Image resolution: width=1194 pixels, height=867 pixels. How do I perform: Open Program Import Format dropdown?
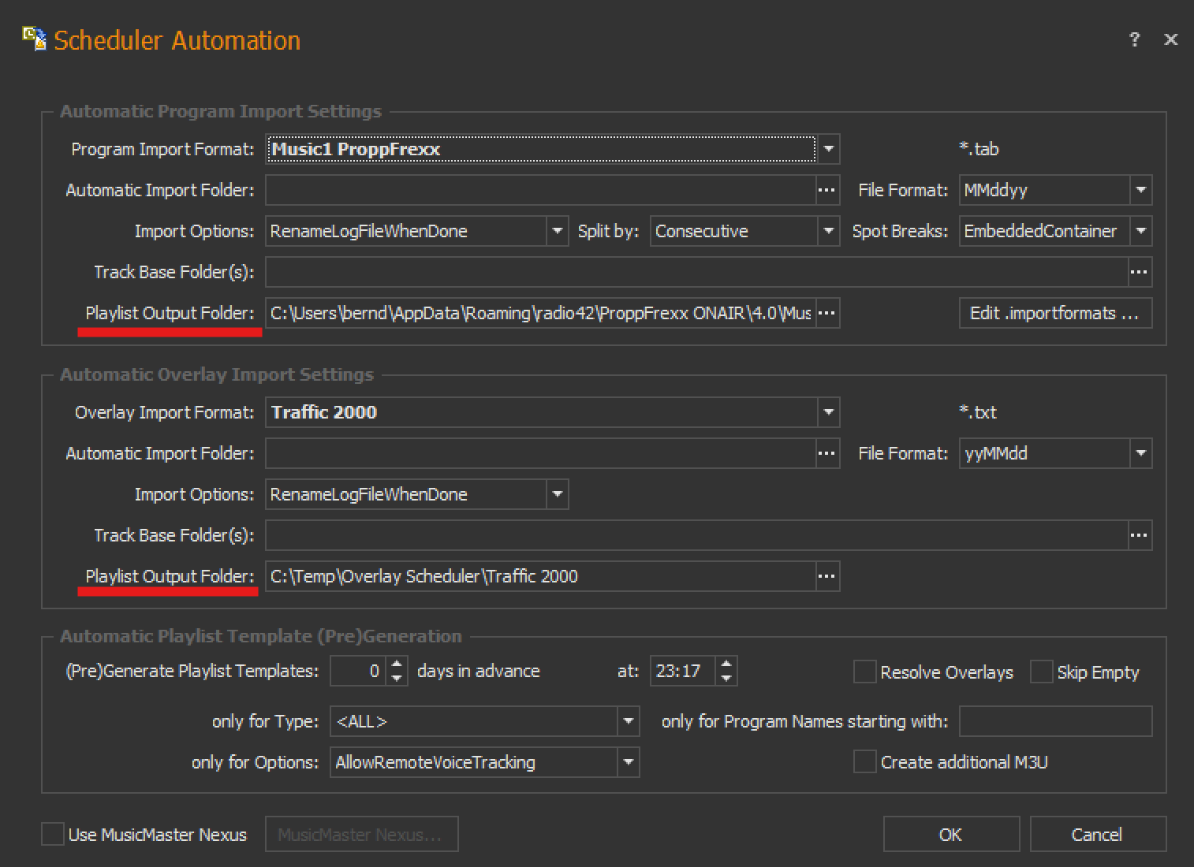[828, 149]
